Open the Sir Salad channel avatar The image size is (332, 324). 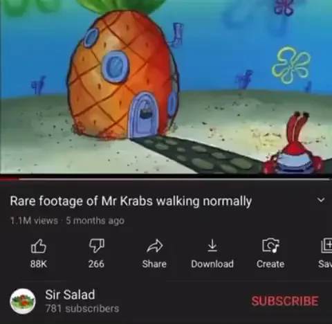pos(23,301)
